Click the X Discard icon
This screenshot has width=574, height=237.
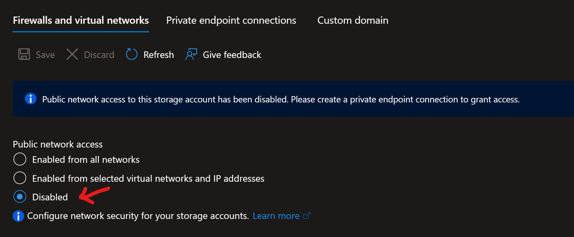click(x=72, y=54)
